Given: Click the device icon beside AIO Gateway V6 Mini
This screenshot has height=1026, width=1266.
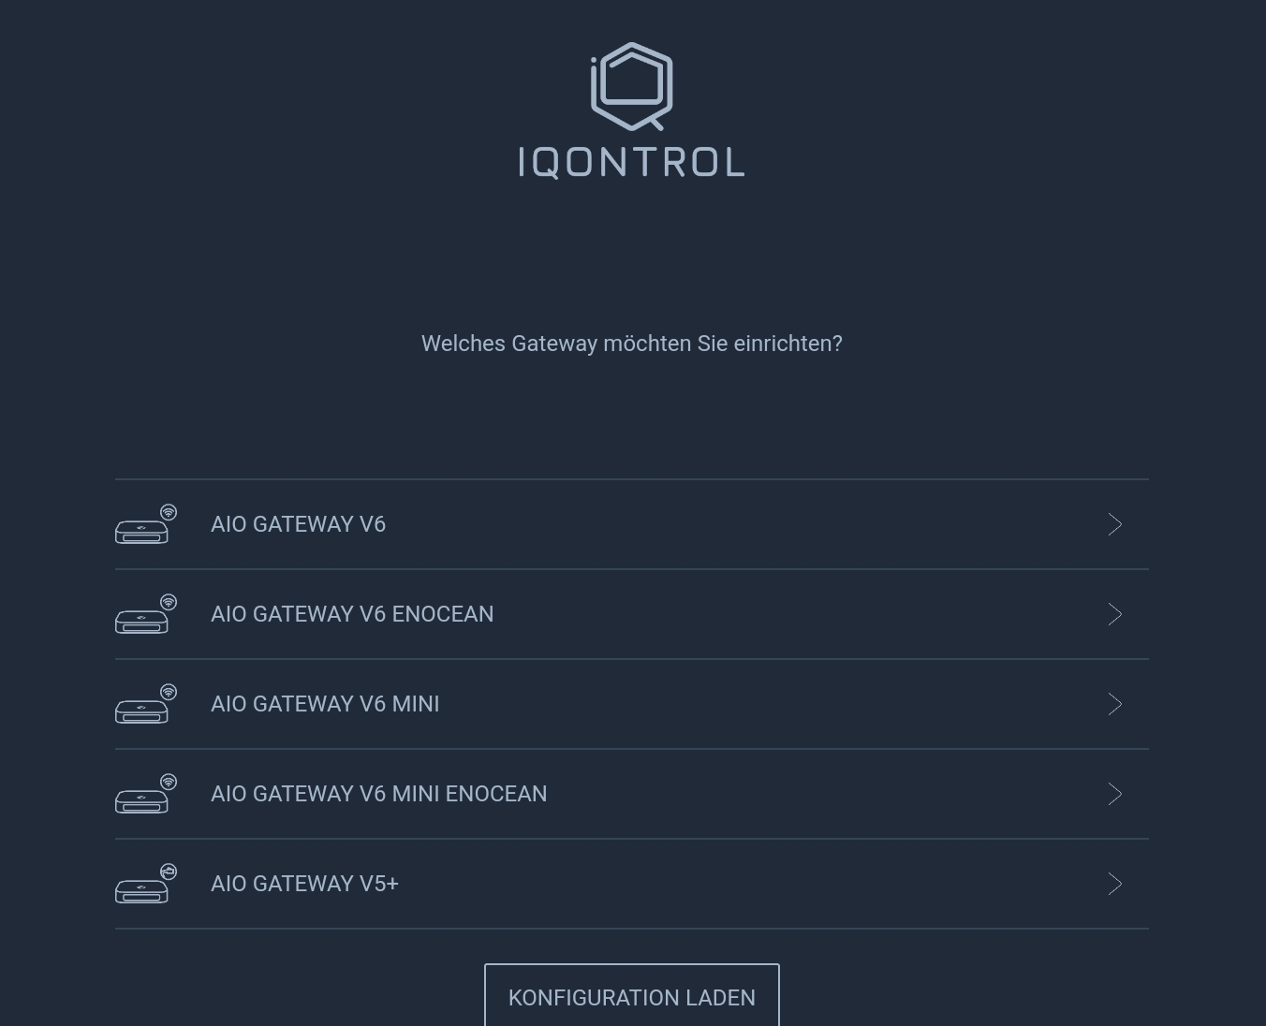Looking at the screenshot, I should [143, 708].
